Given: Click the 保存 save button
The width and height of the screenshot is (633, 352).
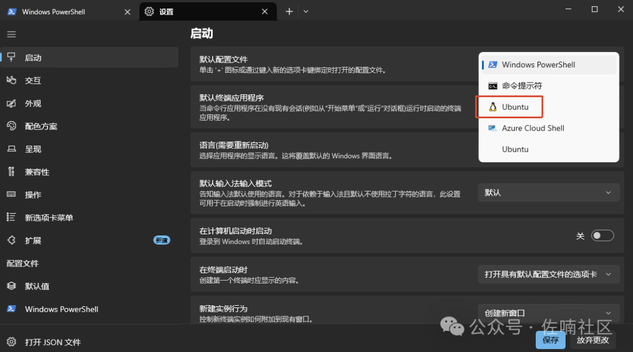Looking at the screenshot, I should coord(550,340).
